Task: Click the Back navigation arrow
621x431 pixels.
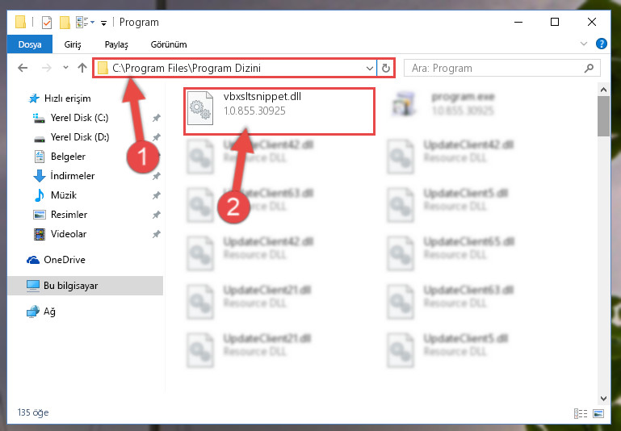Action: point(23,68)
